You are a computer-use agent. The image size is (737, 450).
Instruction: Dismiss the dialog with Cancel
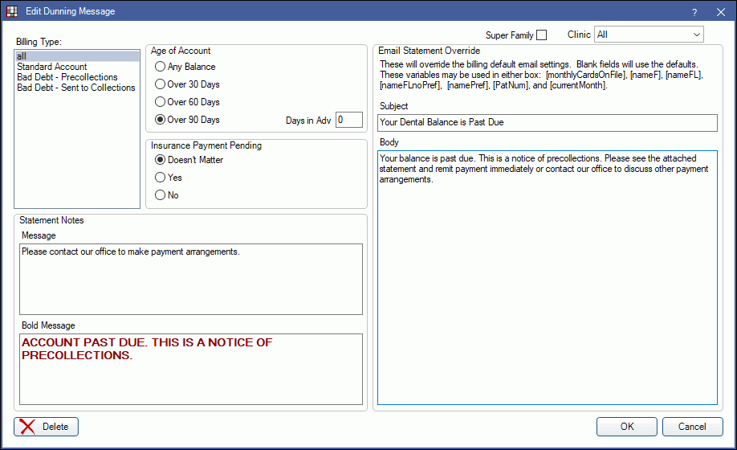[x=692, y=427]
